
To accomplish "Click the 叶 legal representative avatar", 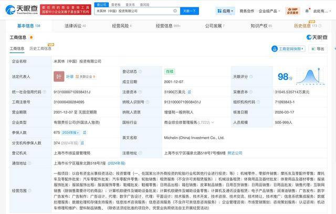I will 59,76.
